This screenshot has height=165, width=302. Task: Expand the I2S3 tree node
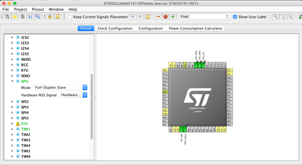pyautogui.click(x=12, y=43)
